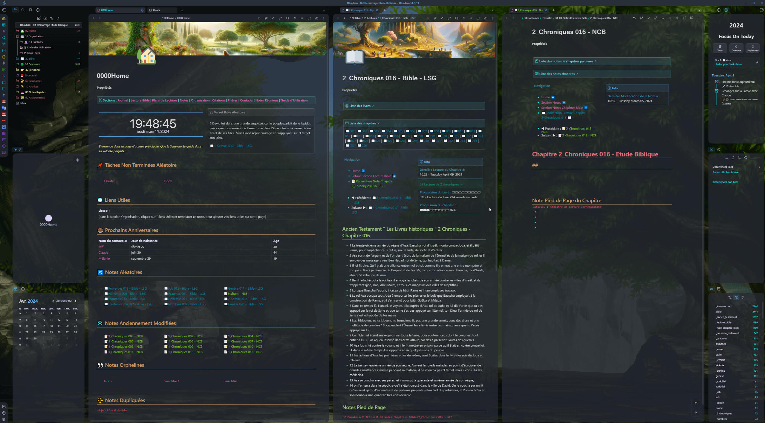Click the 'Progression du chapitre' progress bar
The width and height of the screenshot is (765, 423).
pos(434,210)
